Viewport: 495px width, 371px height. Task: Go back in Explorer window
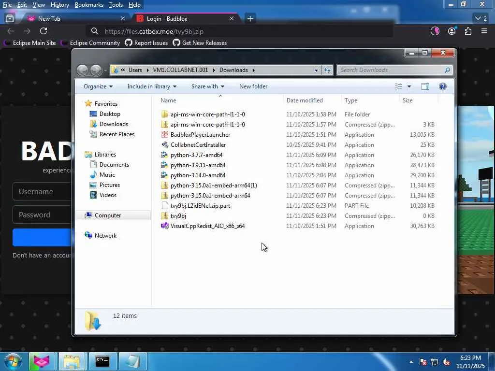(82, 70)
